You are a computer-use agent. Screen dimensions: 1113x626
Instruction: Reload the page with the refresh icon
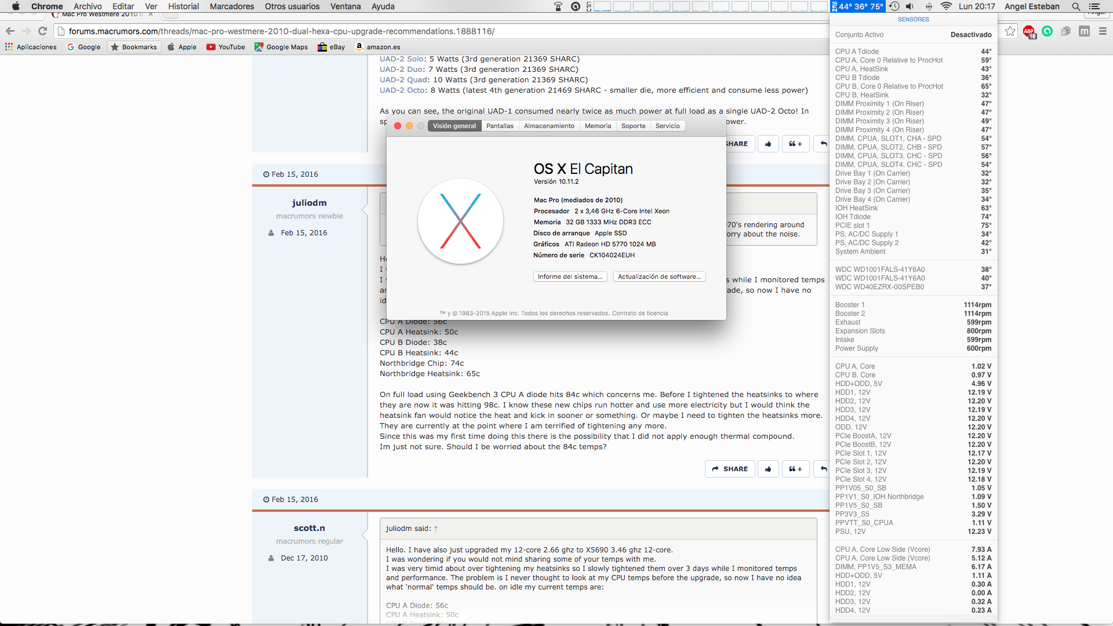click(x=42, y=31)
